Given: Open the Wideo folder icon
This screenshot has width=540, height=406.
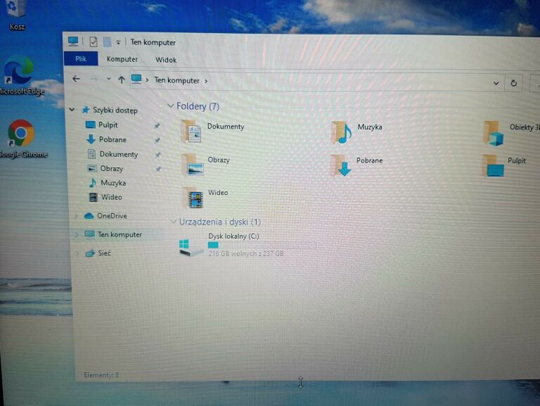Looking at the screenshot, I should tap(193, 197).
